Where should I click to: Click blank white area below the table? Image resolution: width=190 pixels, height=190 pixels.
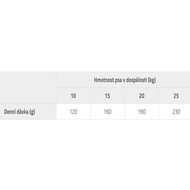[95, 155]
